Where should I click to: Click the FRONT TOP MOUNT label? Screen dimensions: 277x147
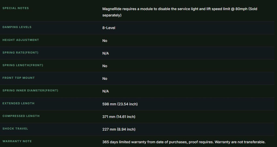point(19,78)
